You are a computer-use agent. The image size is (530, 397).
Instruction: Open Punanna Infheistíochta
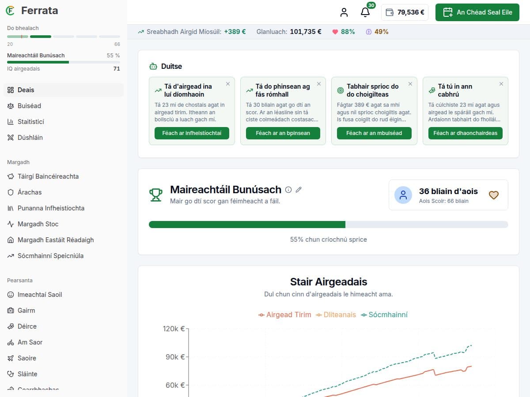click(x=64, y=208)
